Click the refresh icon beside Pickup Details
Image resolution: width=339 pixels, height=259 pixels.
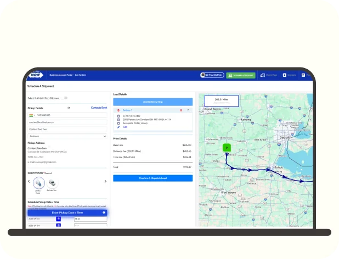pyautogui.click(x=69, y=108)
